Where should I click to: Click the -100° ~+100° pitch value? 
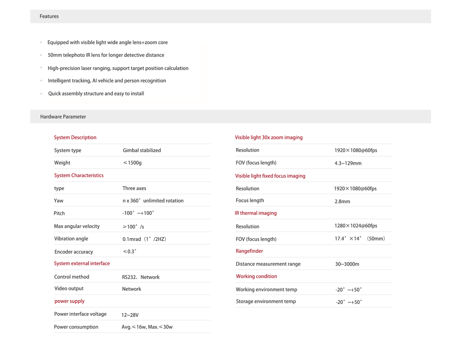click(x=138, y=213)
